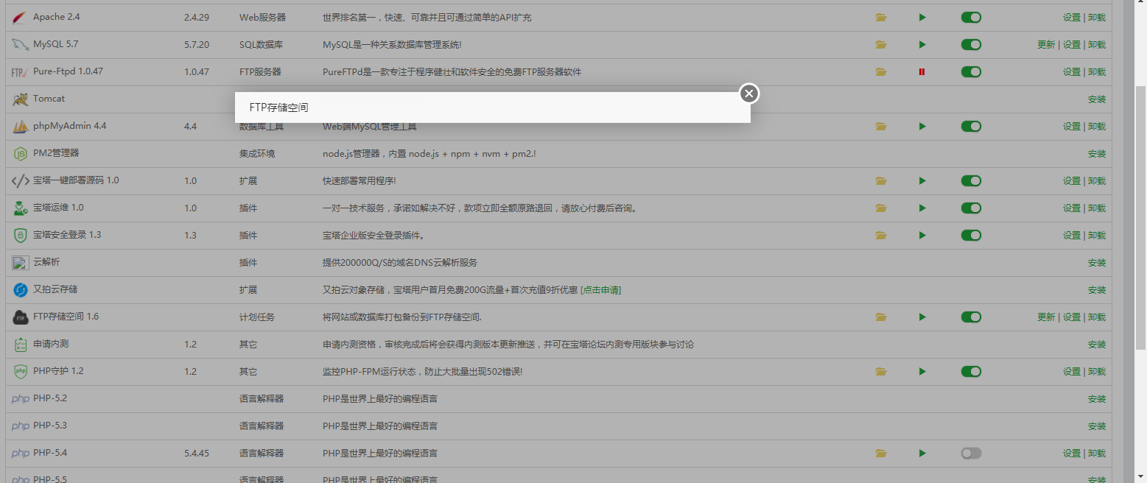Open folder icon for 宝塔一键部署源码

(881, 181)
